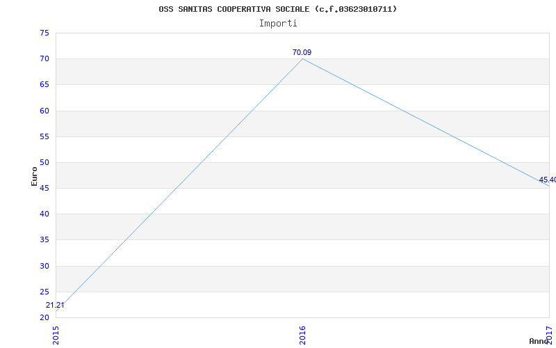The width and height of the screenshot is (556, 348).
Task: Select the 2017 x-axis label
Action: pyautogui.click(x=549, y=335)
